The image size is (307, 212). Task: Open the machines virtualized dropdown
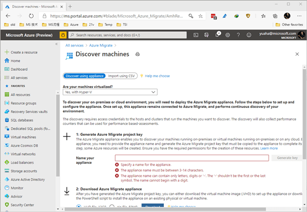click(110, 92)
